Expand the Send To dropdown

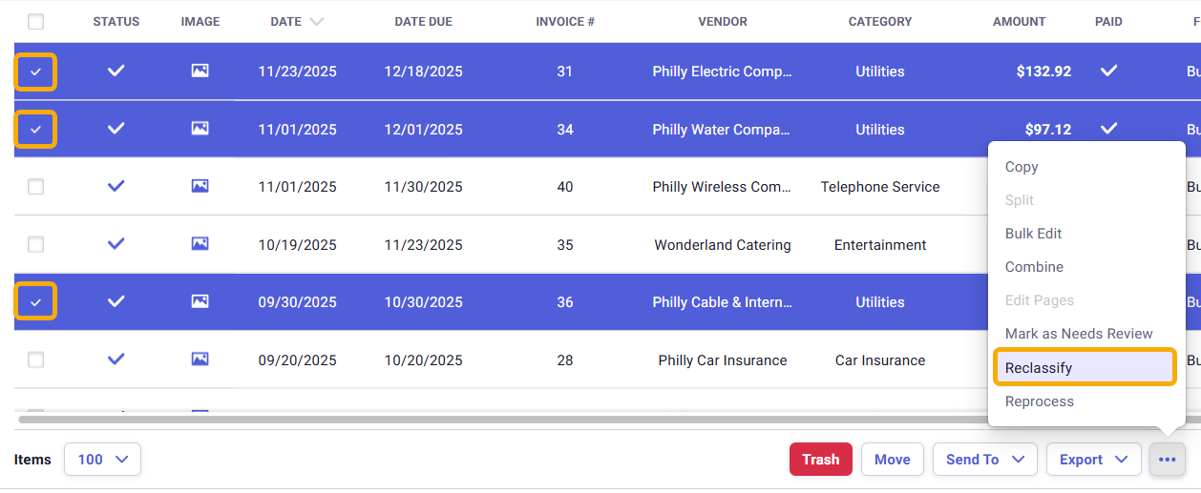click(984, 460)
